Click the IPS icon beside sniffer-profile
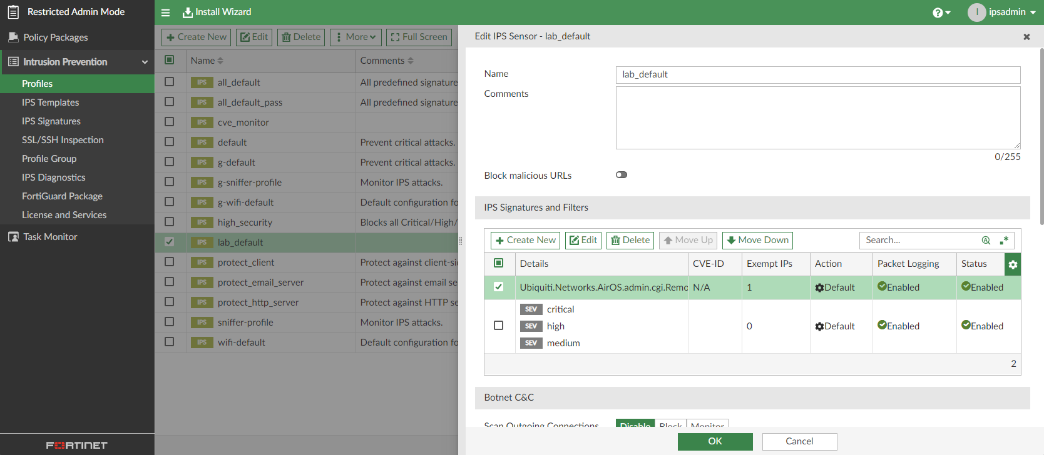This screenshot has height=455, width=1044. point(202,322)
